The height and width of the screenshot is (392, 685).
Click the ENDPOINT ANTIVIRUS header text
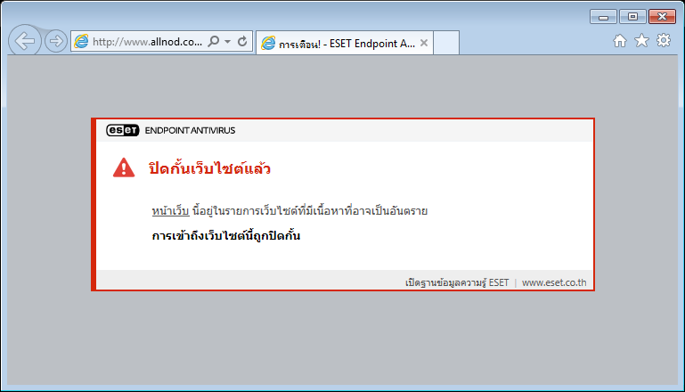(x=190, y=130)
